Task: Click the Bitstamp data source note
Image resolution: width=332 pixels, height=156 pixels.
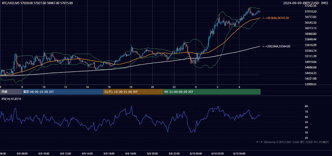Action: 293,142
